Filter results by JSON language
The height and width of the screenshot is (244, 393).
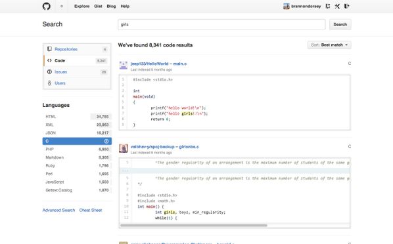(77, 133)
